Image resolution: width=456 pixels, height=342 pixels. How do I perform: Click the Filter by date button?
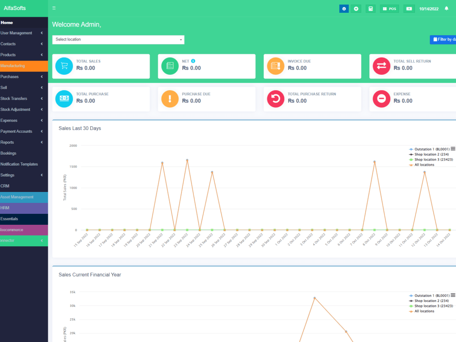(x=442, y=39)
